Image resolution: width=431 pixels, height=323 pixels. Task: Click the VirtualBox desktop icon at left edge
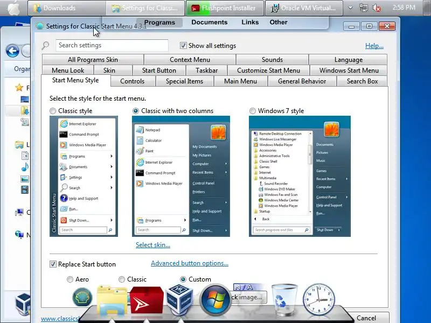pyautogui.click(x=23, y=304)
